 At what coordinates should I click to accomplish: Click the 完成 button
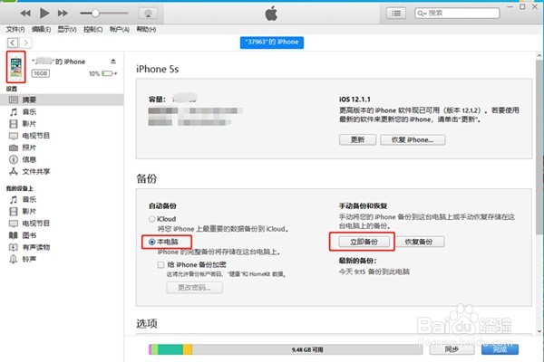[x=500, y=349]
